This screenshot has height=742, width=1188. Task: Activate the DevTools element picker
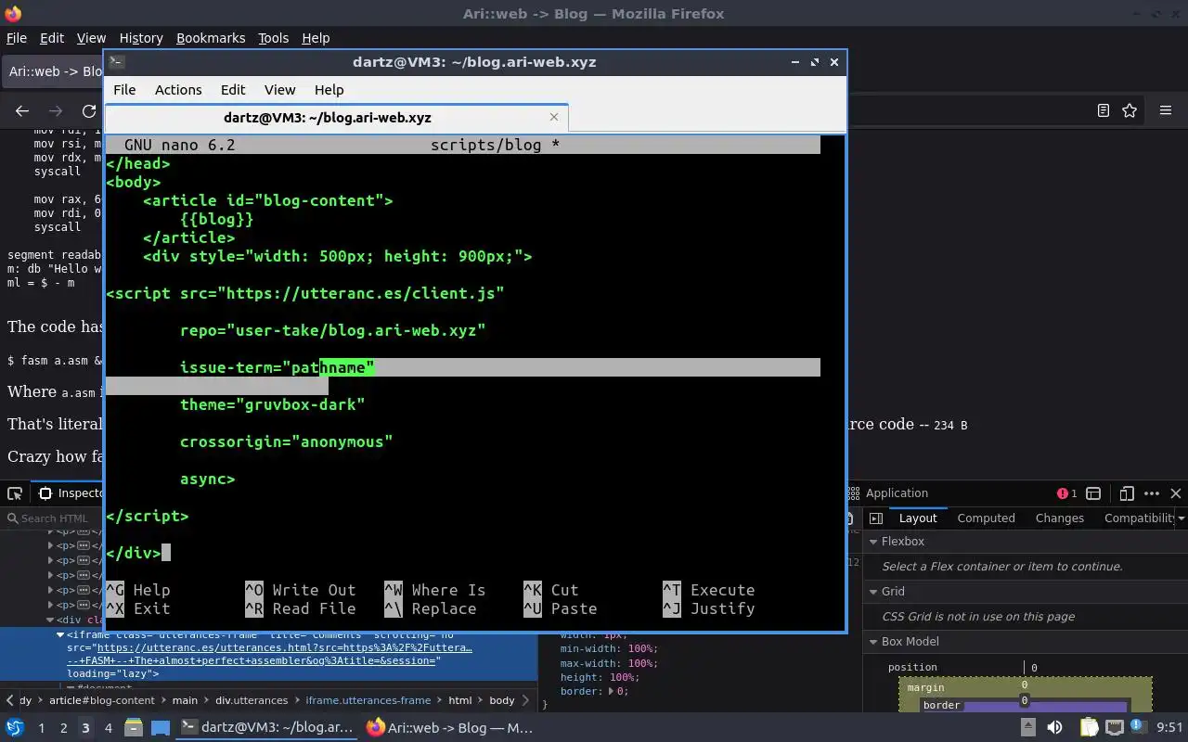pos(15,493)
